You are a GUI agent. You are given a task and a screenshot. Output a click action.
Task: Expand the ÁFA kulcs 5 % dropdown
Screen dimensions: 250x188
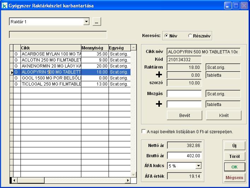pyautogui.click(x=198, y=165)
